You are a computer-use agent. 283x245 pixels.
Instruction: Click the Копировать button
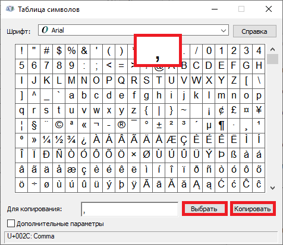pos(253,209)
